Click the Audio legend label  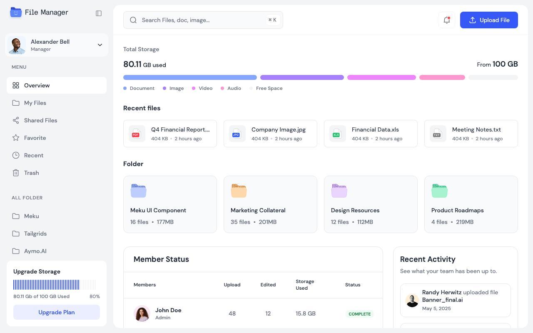click(234, 88)
